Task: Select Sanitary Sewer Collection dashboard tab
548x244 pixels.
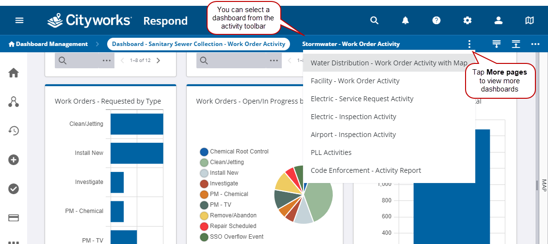Action: click(x=198, y=44)
